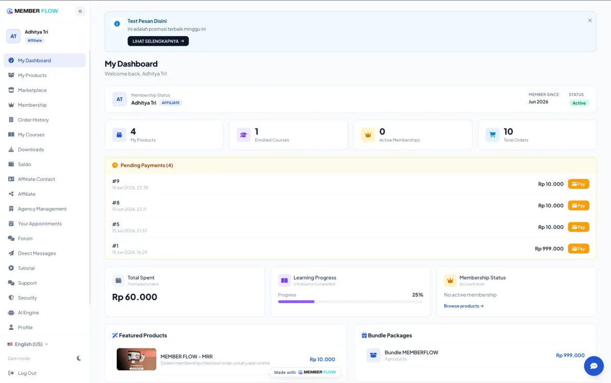Screen dimensions: 611x383
Task: Pay pending order #8
Action: tap(578, 205)
